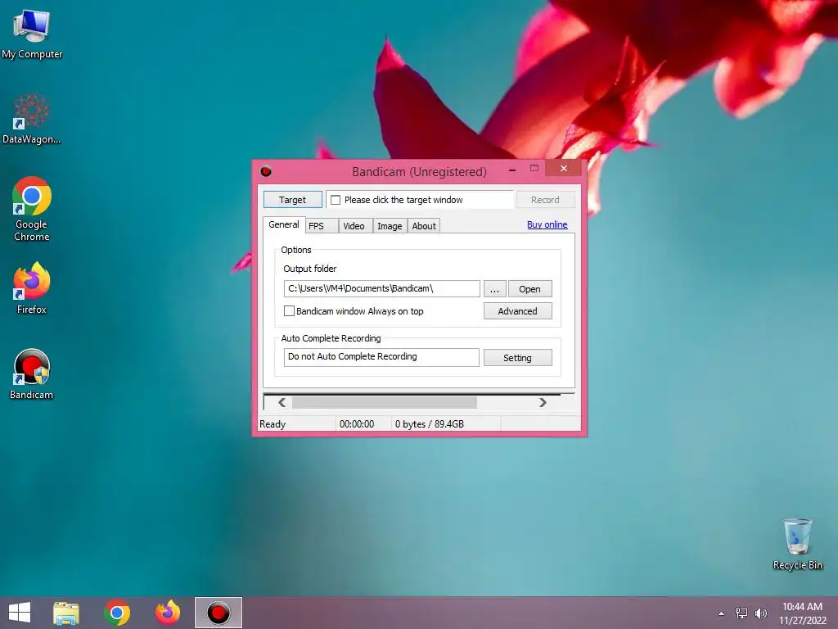Enable Bandicam window Always on top

point(289,310)
